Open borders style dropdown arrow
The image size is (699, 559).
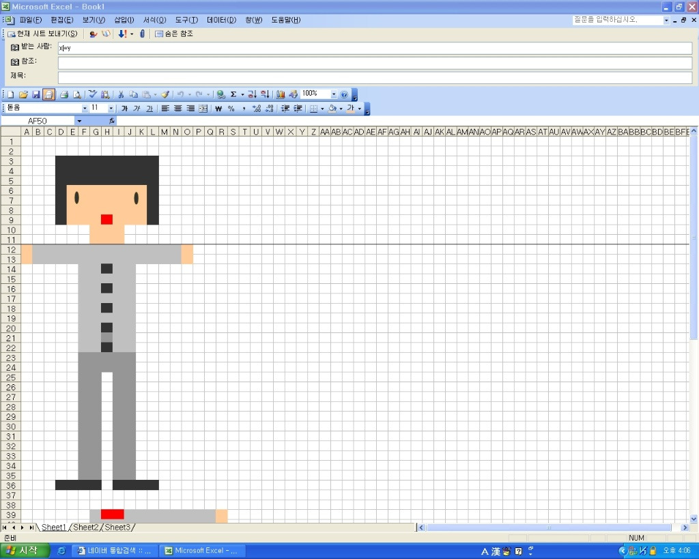[322, 109]
